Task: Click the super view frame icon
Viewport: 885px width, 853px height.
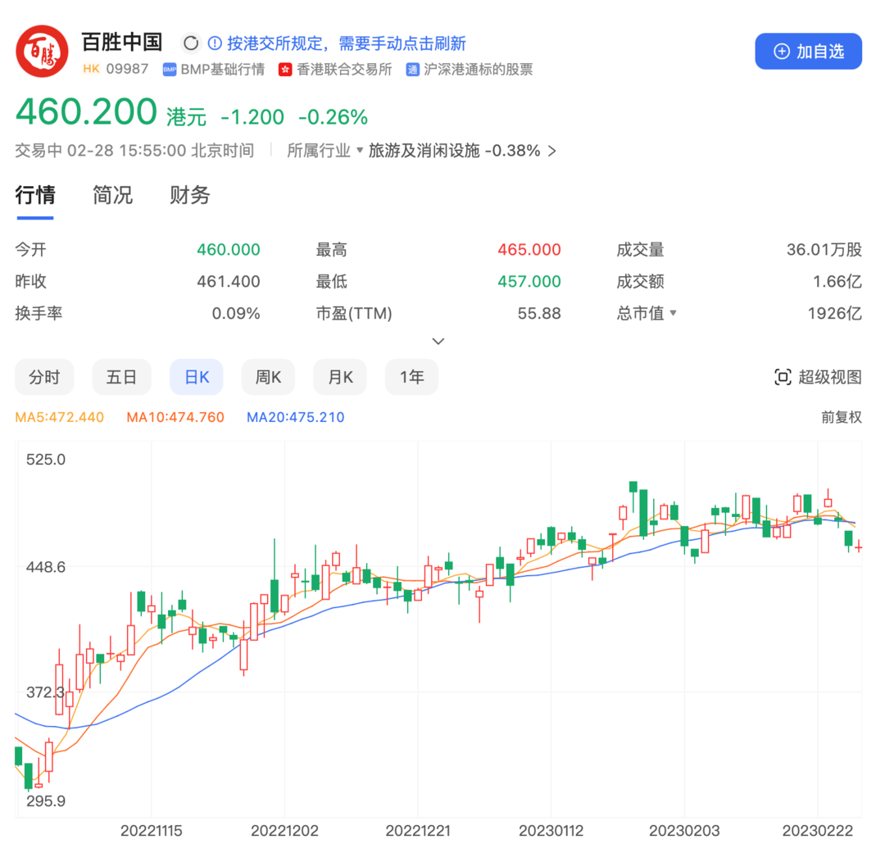Action: pos(783,377)
